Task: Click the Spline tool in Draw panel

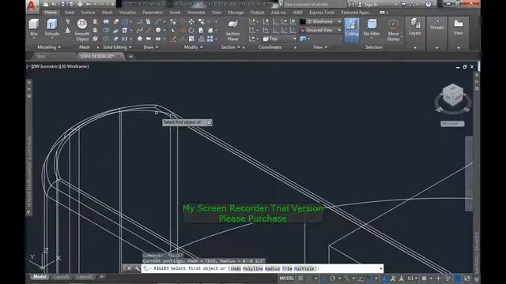Action: click(x=140, y=30)
